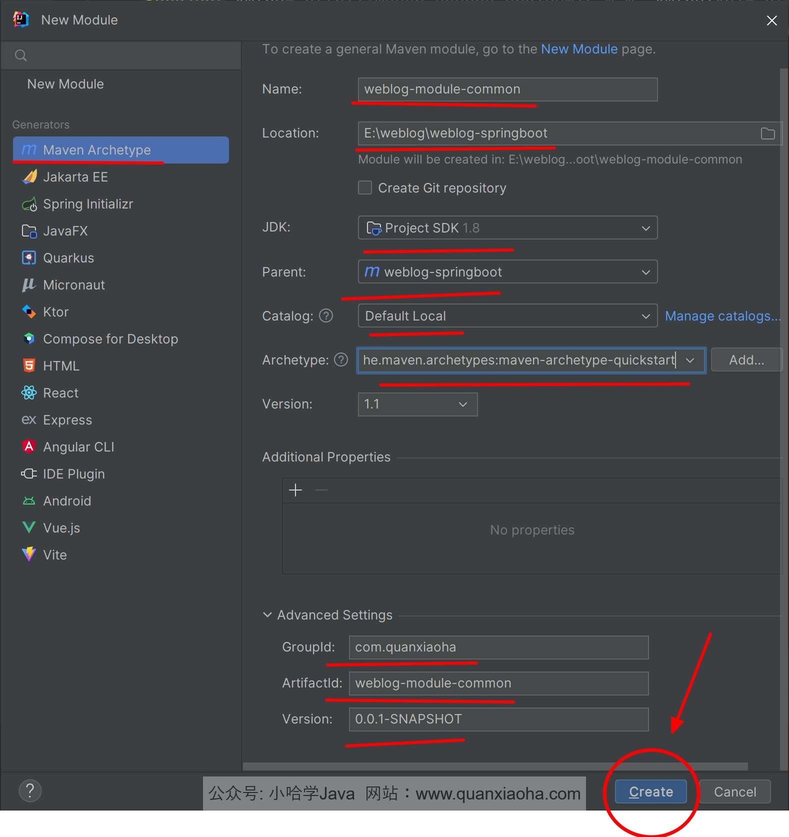Open the JDK Project SDK dropdown
Viewport: 789px width, 837px height.
tap(507, 228)
